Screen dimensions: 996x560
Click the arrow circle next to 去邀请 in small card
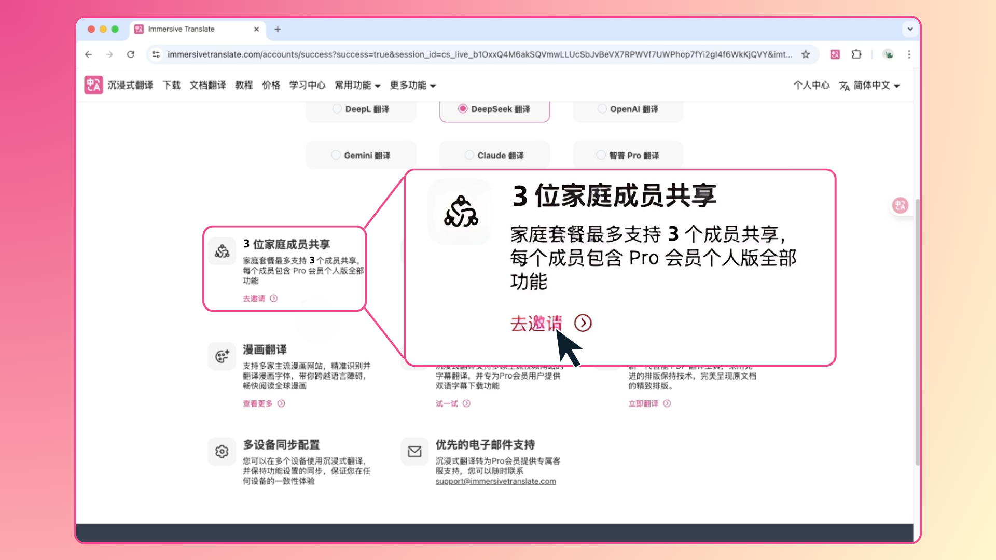click(274, 298)
